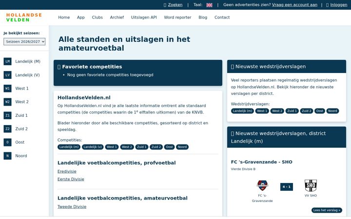Image resolution: width=351 pixels, height=219 pixels.
Task: Open the season dropdown Seizoen 2026/2027
Action: click(x=24, y=41)
